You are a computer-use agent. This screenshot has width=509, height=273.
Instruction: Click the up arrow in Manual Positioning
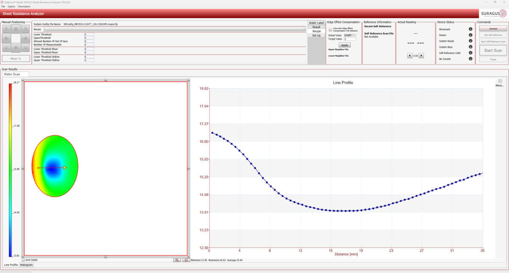tap(16, 29)
